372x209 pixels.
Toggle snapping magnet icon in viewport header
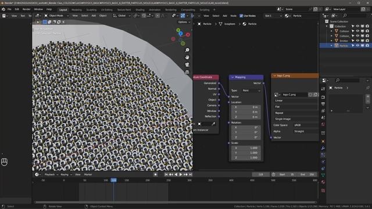144,16
